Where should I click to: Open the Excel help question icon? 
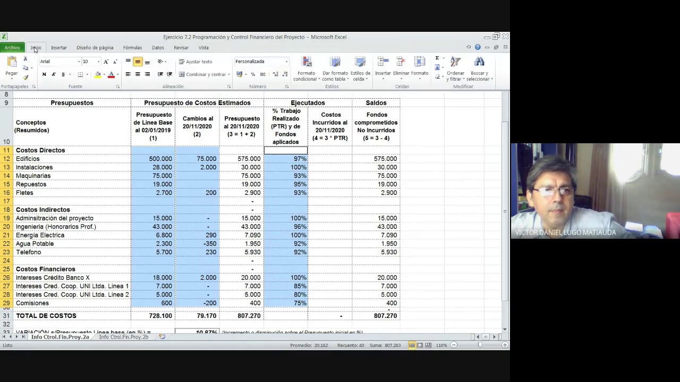(478, 47)
